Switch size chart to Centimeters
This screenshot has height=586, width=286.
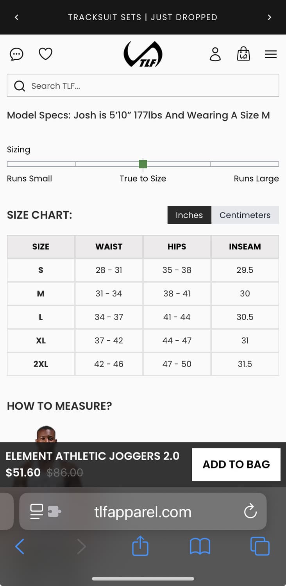(245, 215)
